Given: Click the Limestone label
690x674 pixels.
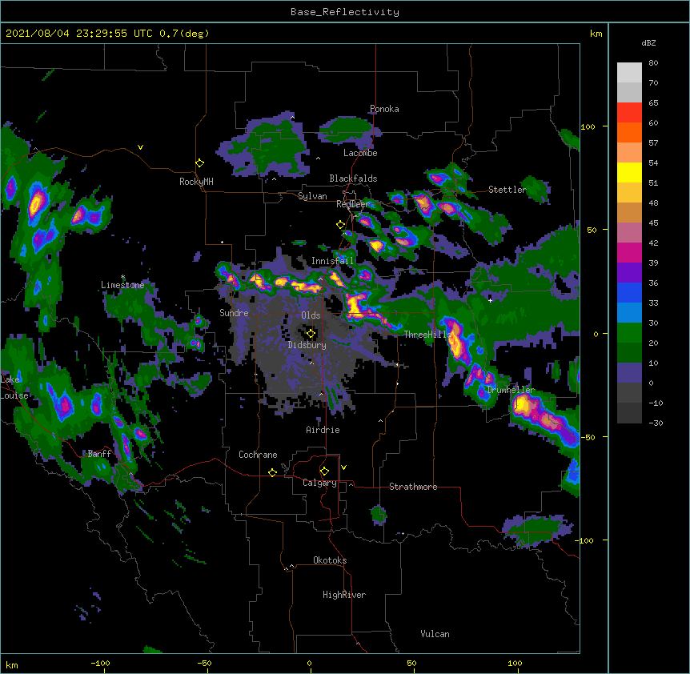Looking at the screenshot, I should (122, 285).
